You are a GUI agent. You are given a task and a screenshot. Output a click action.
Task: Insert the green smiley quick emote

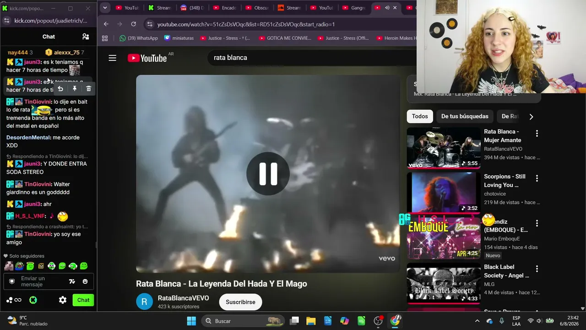click(x=84, y=266)
